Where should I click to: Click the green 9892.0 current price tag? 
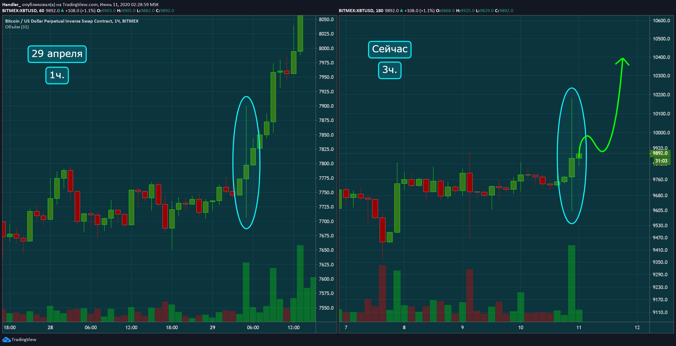click(x=660, y=153)
